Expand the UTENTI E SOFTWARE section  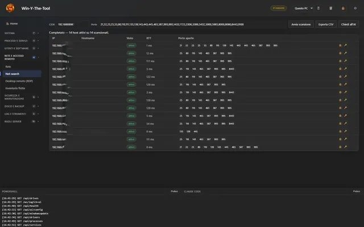(22, 48)
